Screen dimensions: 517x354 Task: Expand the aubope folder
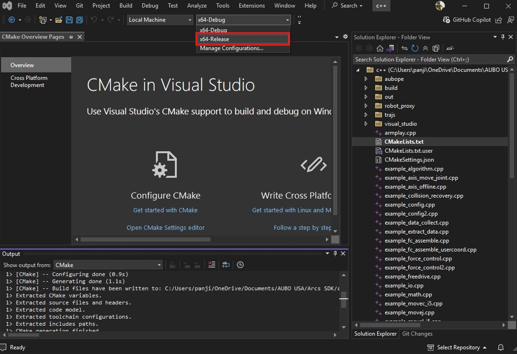click(366, 79)
